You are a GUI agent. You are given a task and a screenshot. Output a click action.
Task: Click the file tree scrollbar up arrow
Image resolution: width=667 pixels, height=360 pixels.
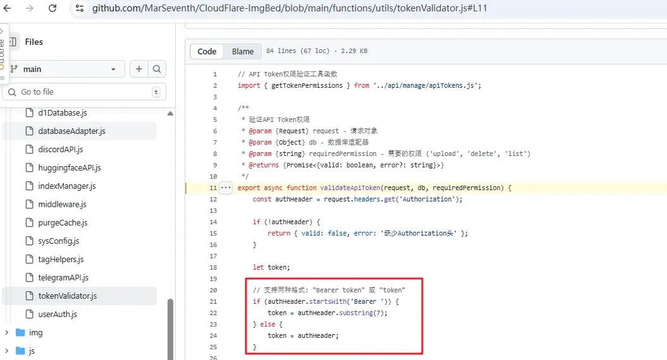pyautogui.click(x=170, y=114)
